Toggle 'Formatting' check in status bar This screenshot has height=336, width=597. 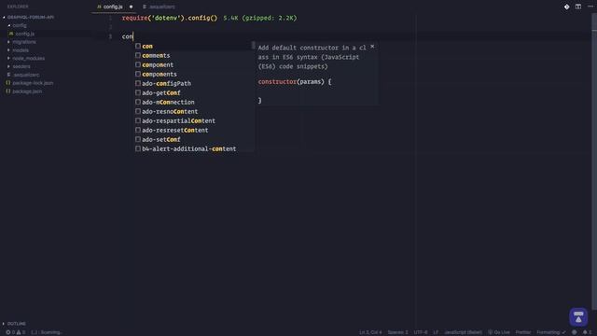click(551, 332)
